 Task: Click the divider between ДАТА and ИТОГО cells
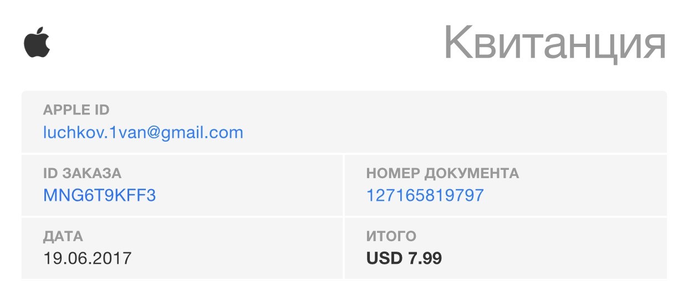[344, 248]
